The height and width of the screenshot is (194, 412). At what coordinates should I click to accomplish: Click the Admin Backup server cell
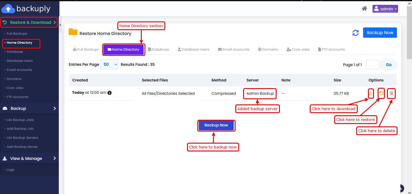click(260, 94)
